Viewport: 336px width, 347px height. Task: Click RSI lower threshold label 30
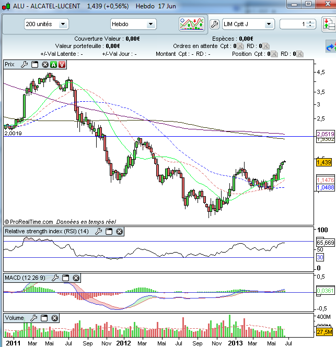[320, 257]
